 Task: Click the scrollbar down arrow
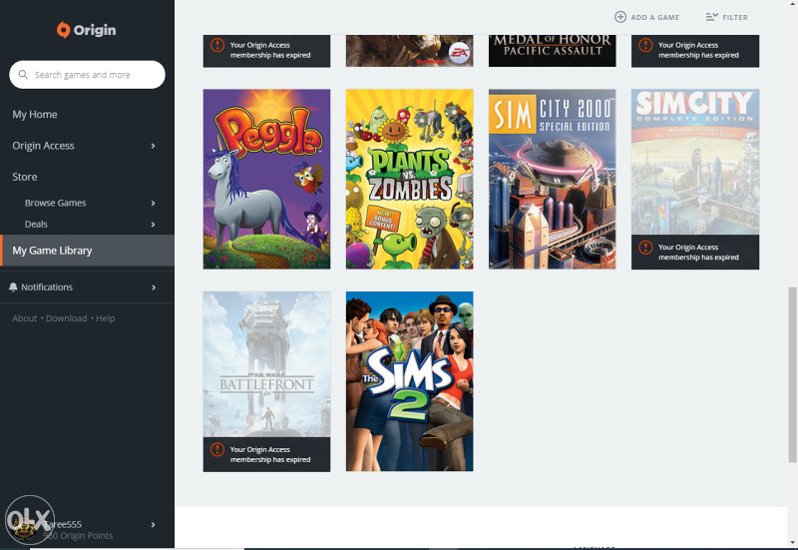[x=792, y=543]
